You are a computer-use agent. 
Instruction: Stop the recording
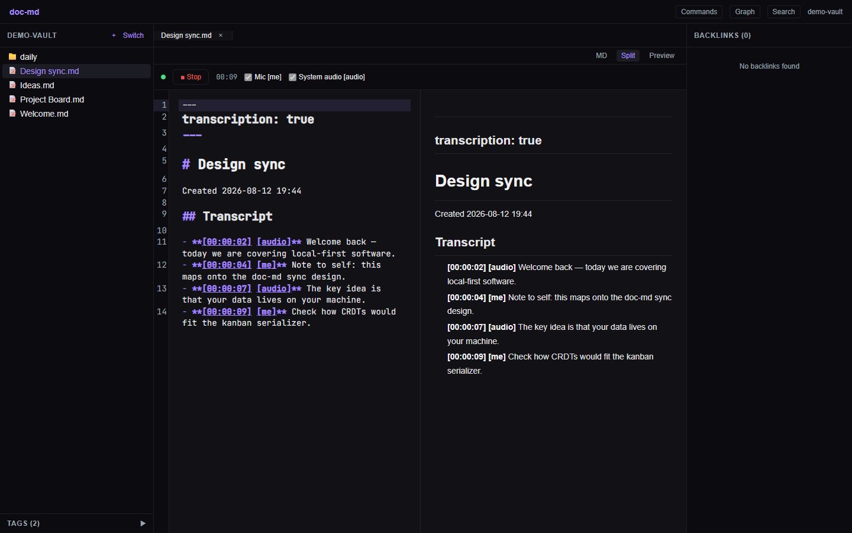pyautogui.click(x=191, y=77)
